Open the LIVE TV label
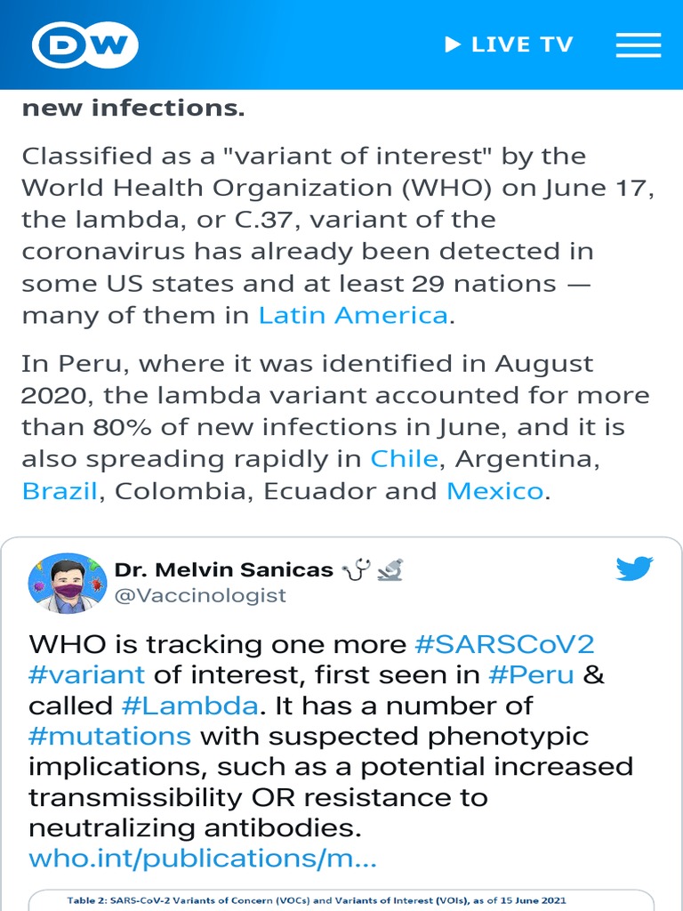 click(522, 44)
